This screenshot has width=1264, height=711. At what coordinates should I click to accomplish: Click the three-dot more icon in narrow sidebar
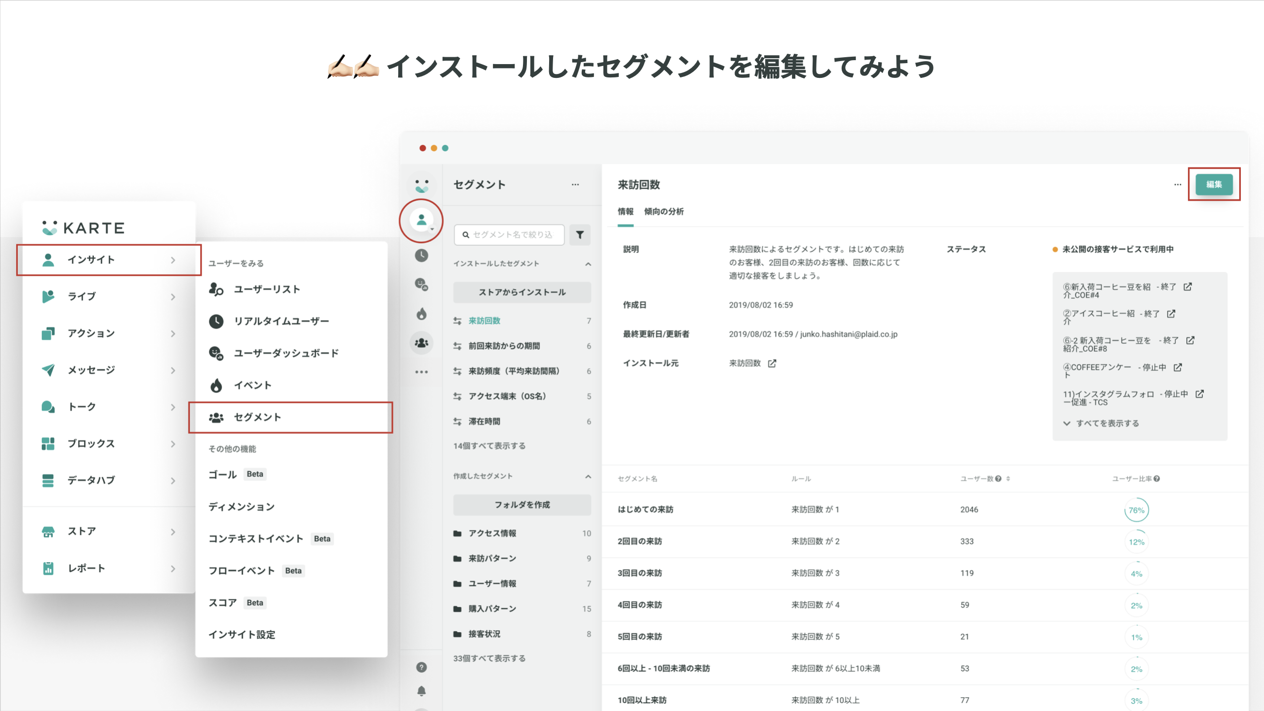click(x=421, y=372)
